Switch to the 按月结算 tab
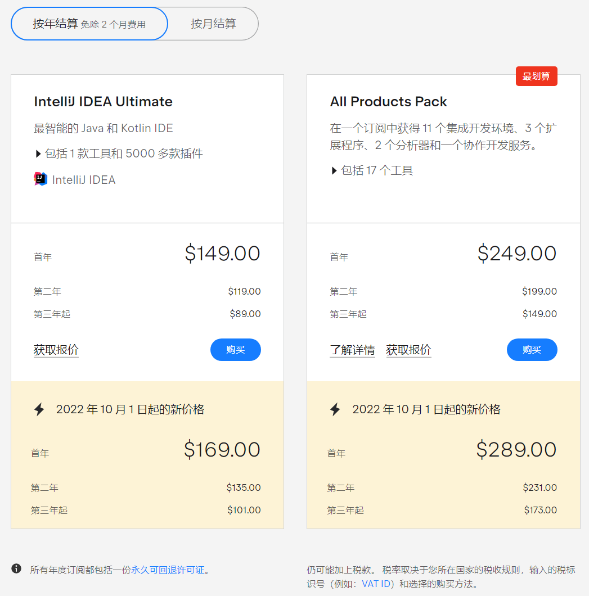 point(213,24)
